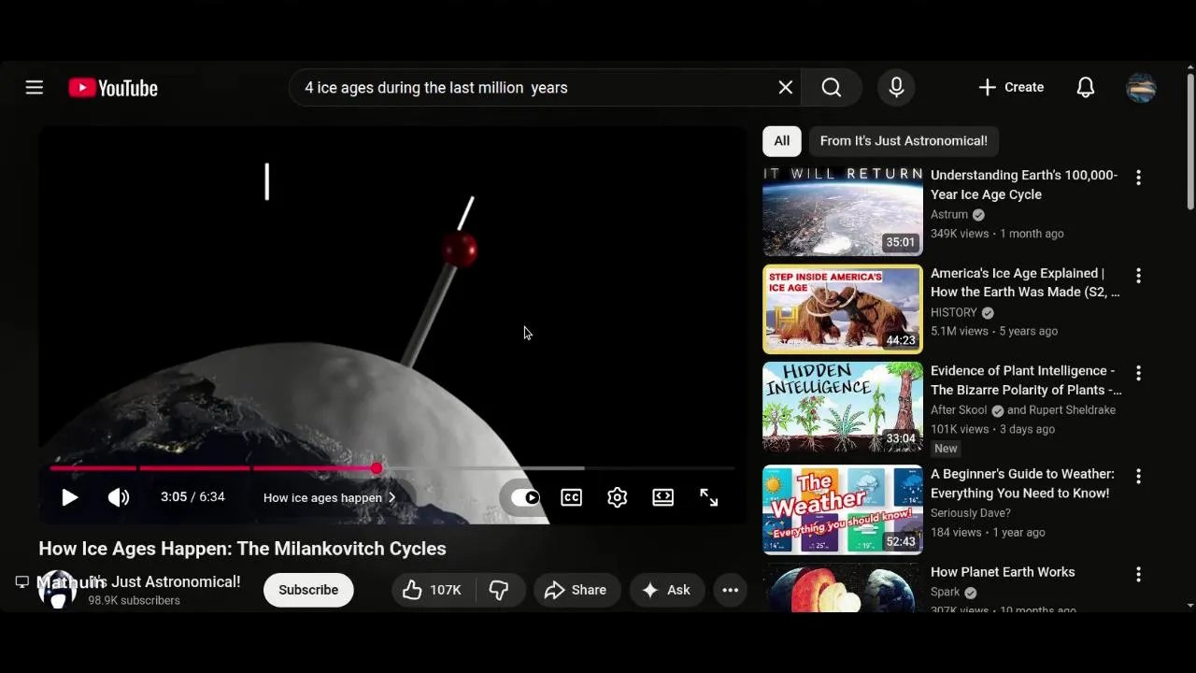Click the scroll-up arrow of the scrollbar
The image size is (1196, 673).
1189,67
